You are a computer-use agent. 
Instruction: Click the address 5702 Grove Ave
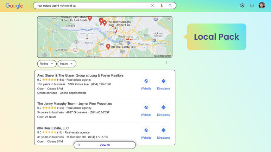click(78, 84)
